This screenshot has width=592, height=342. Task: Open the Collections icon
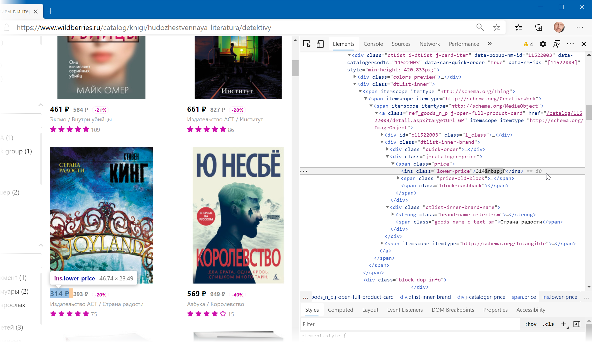[538, 27]
